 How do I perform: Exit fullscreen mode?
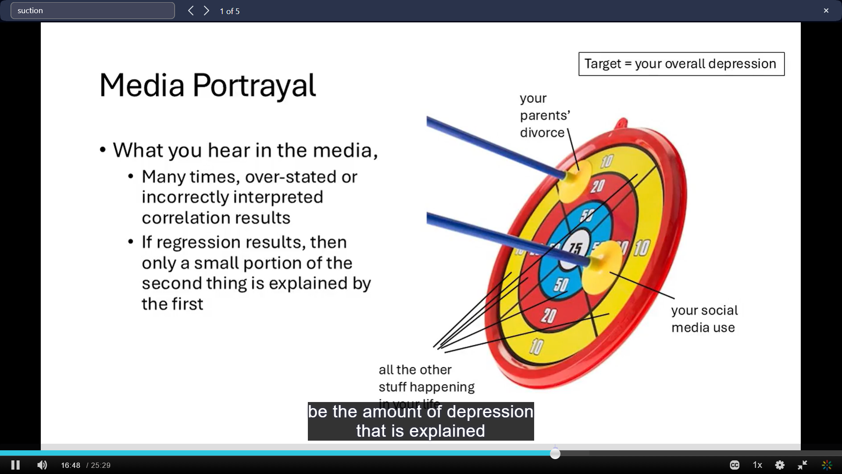click(803, 465)
